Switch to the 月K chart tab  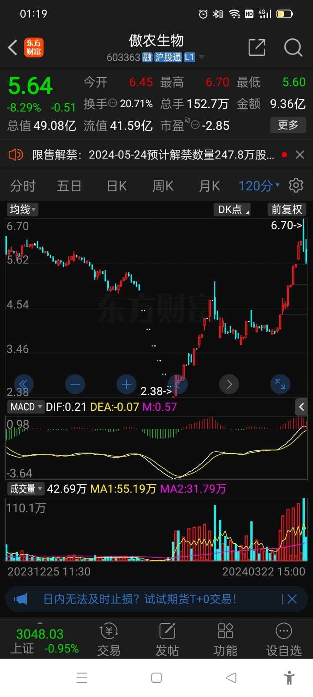coord(209,186)
